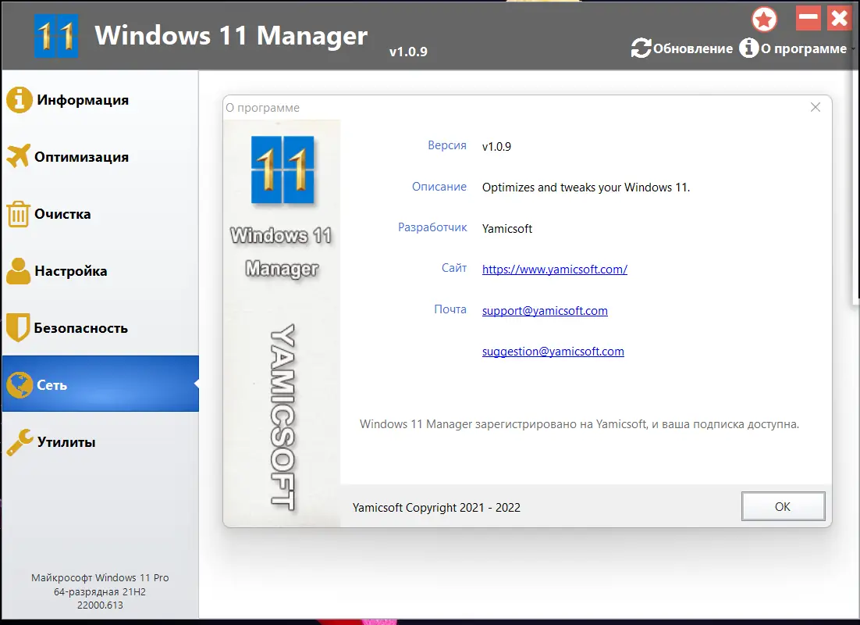Open the https://www.yamicsoft.com/ link
Viewport: 860px width, 625px height.
(554, 269)
